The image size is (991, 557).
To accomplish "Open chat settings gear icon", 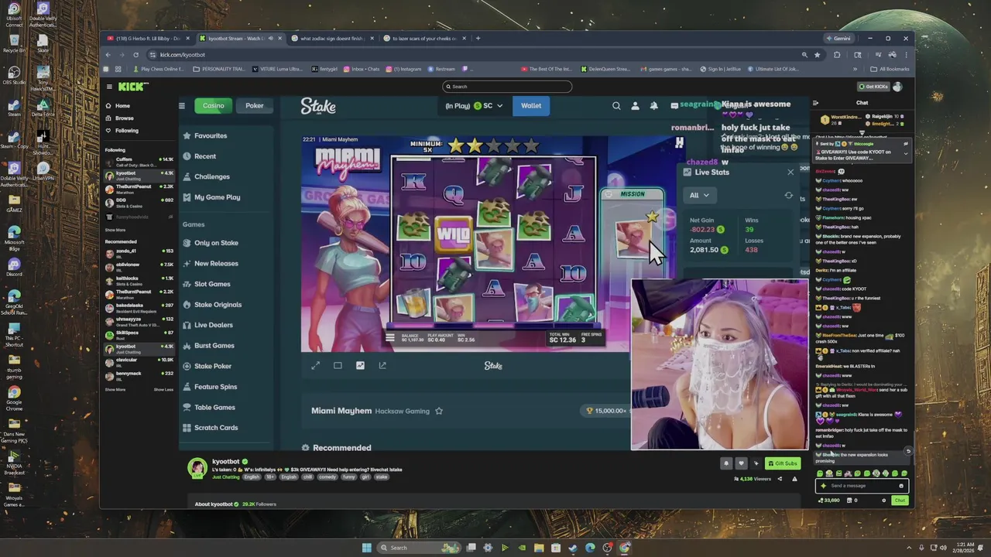I will [x=884, y=501].
